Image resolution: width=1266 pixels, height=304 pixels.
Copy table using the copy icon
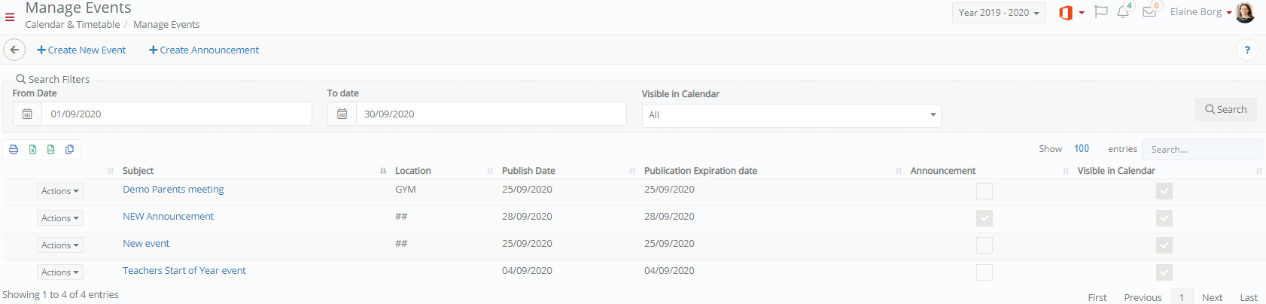tap(69, 150)
